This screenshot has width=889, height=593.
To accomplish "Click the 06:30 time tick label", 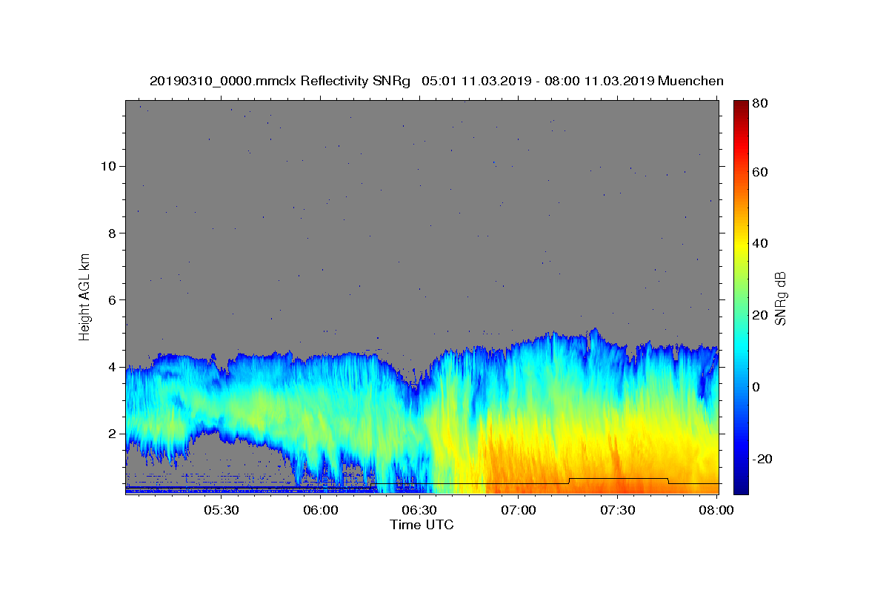I will pyautogui.click(x=419, y=510).
